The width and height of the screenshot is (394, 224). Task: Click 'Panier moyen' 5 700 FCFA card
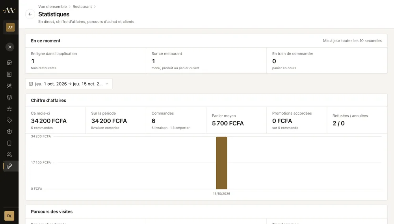click(x=236, y=120)
